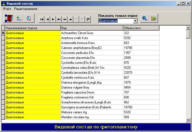
Task: Click the green plus add-record icon
Action: pos(19,18)
